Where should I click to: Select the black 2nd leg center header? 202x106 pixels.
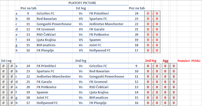(x=81, y=61)
